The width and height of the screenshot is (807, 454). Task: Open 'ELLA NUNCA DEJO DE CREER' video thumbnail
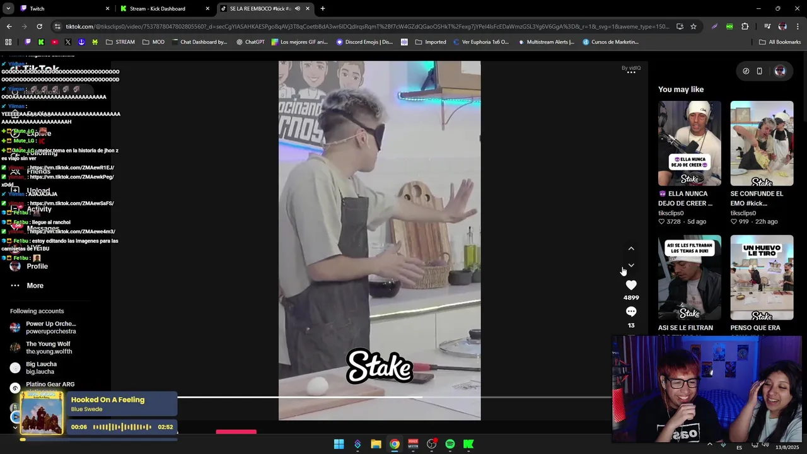pos(690,143)
